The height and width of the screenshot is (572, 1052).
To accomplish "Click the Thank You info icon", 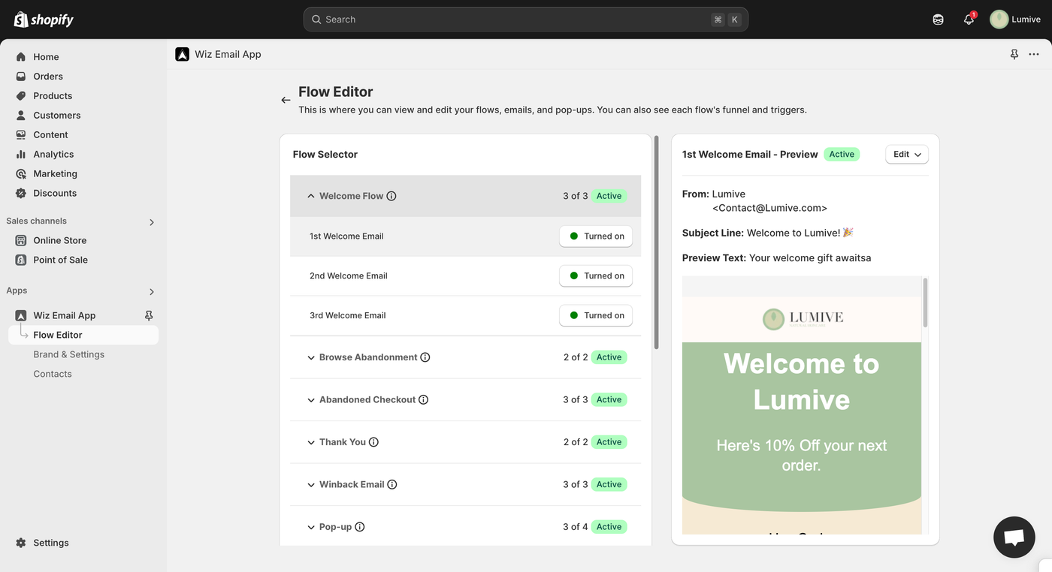I will pos(374,442).
